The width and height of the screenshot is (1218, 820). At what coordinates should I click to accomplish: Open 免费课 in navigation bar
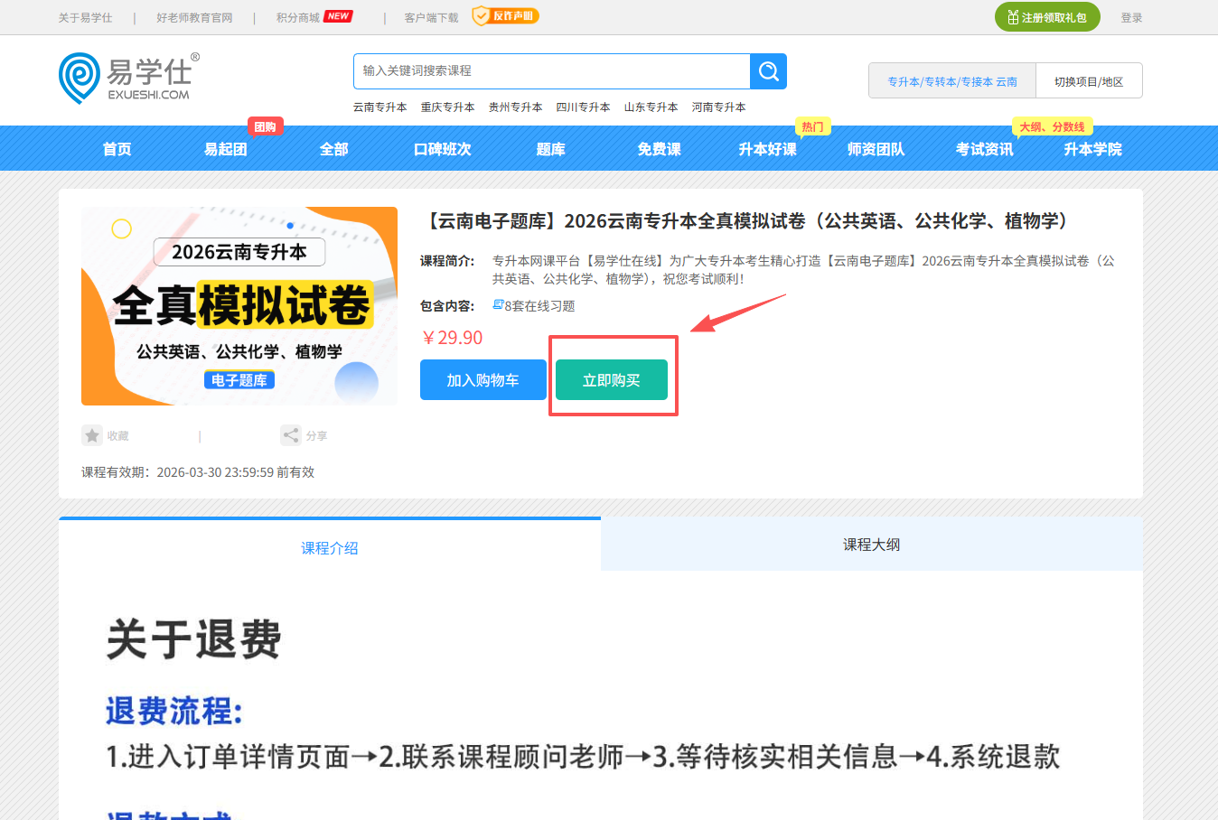(660, 149)
